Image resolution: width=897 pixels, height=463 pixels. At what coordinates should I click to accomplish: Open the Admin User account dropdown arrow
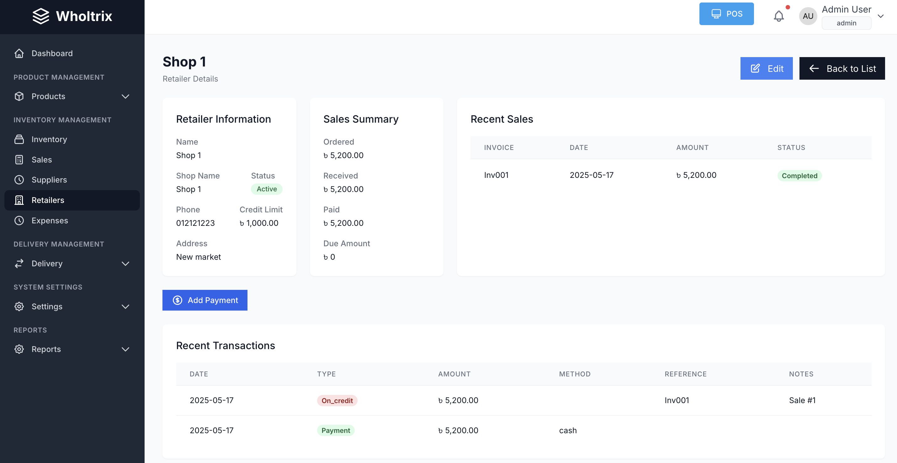pos(881,16)
